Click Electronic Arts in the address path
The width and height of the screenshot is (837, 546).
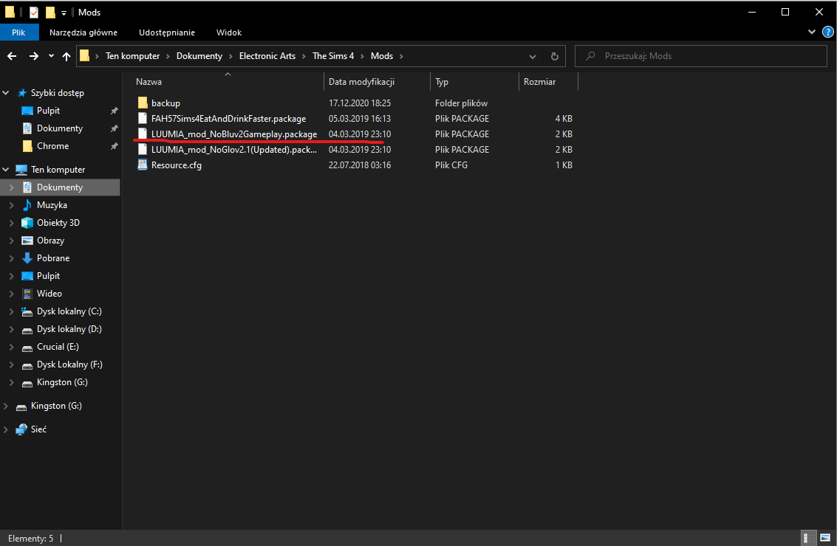pos(267,56)
